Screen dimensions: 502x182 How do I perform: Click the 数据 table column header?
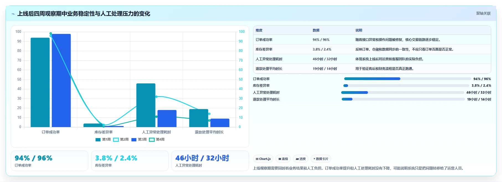point(316,30)
